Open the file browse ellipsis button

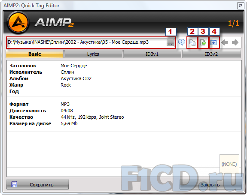coord(170,42)
